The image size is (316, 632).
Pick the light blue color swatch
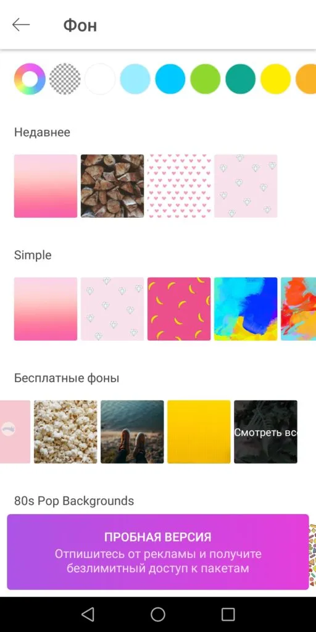tap(135, 79)
